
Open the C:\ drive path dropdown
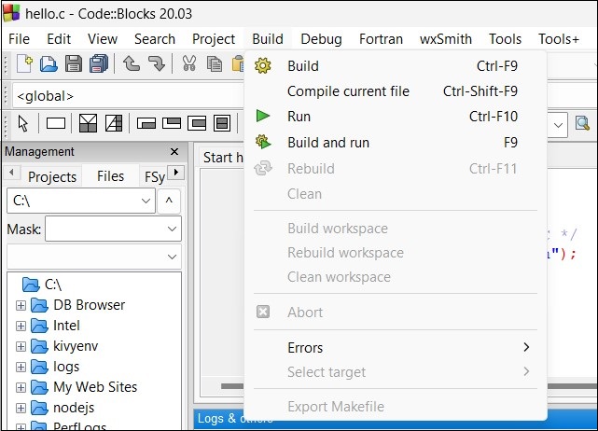point(146,201)
